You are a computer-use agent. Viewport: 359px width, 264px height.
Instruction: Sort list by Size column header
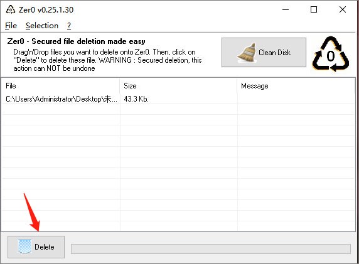click(178, 86)
